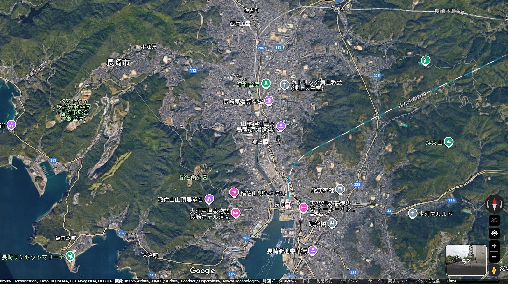Screen dimensions: 508x284
Task: Click the サービスに関するフィードバックを送信 link
Action: 404,281
